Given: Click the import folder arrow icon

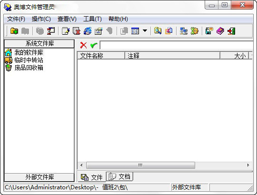Looking at the screenshot, I should [x=169, y=31].
